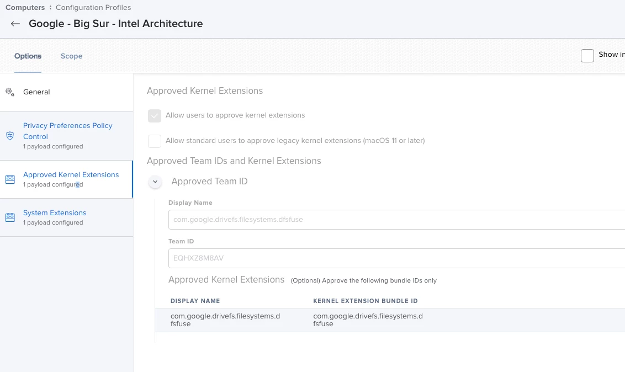
Task: Click the General gear icon
Action: 10,92
